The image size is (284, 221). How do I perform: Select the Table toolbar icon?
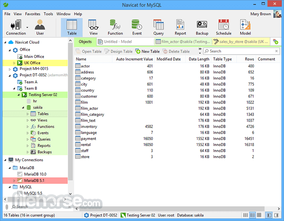click(x=72, y=27)
